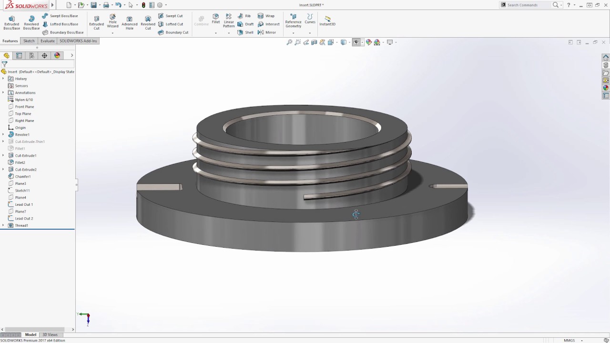Screen dimensions: 610x343
Task: Choose the Extruded Cut tool
Action: [96, 22]
